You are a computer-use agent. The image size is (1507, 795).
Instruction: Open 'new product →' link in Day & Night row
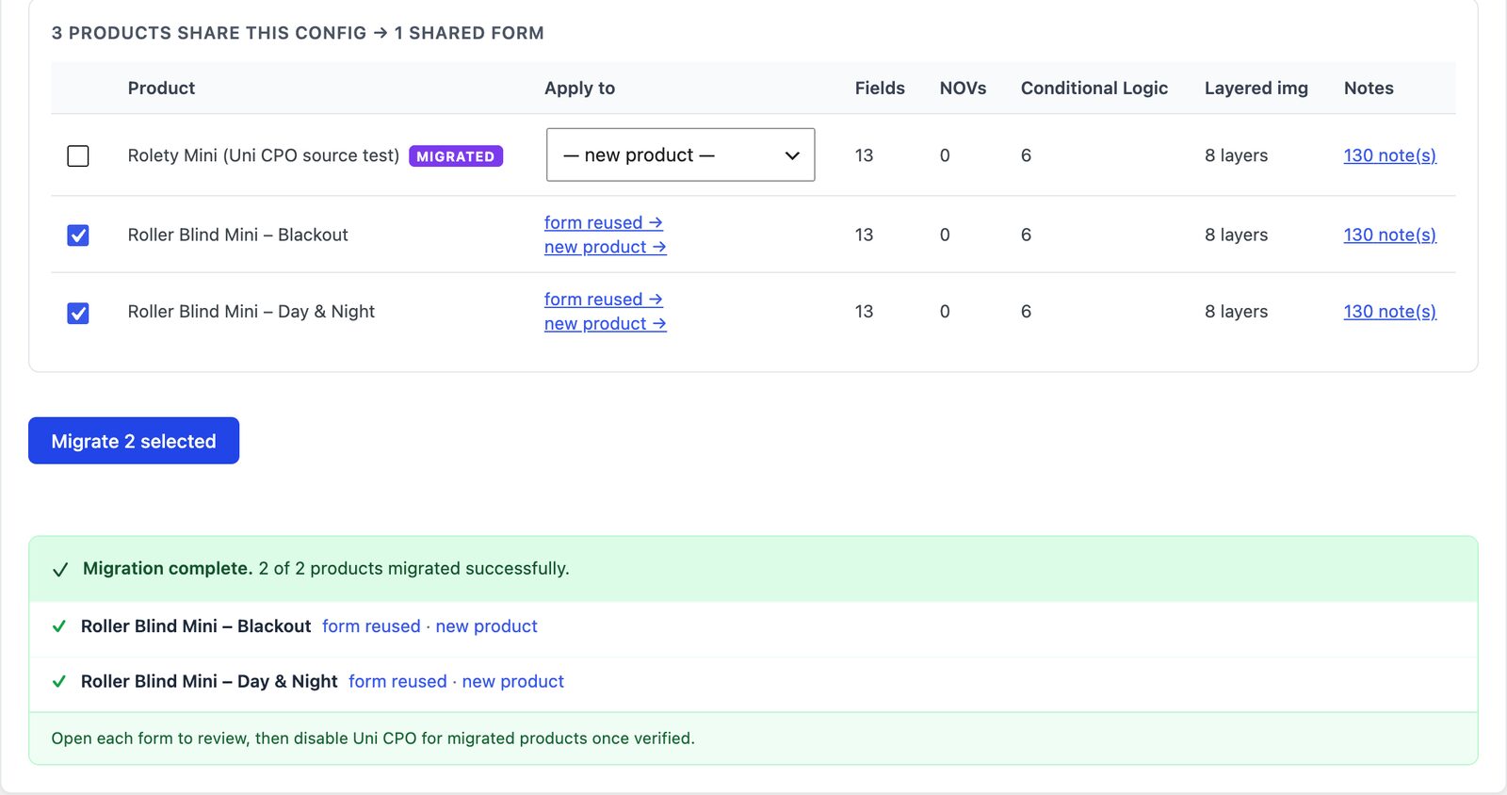coord(606,323)
